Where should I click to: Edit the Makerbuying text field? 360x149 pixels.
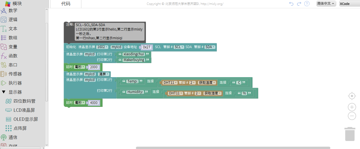[x=133, y=60]
